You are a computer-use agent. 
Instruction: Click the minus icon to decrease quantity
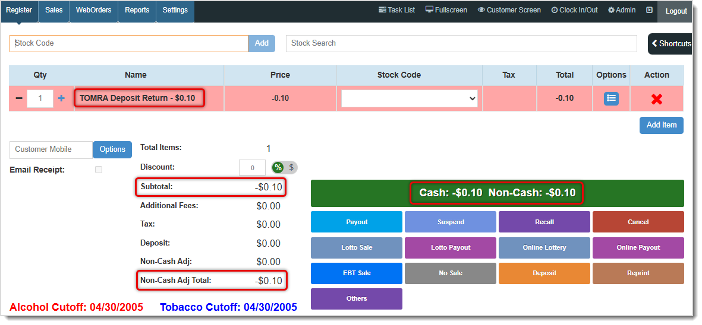click(x=19, y=98)
